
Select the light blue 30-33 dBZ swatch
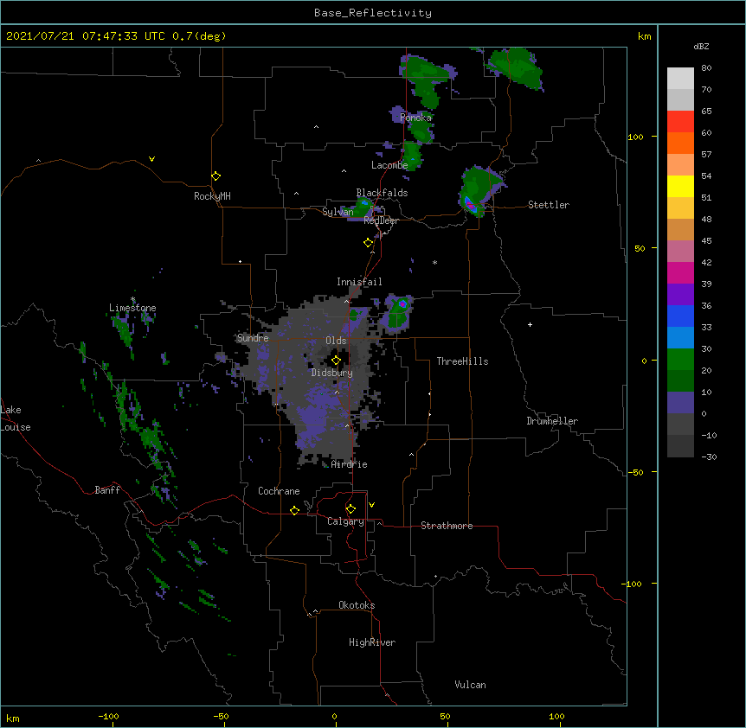click(x=680, y=338)
